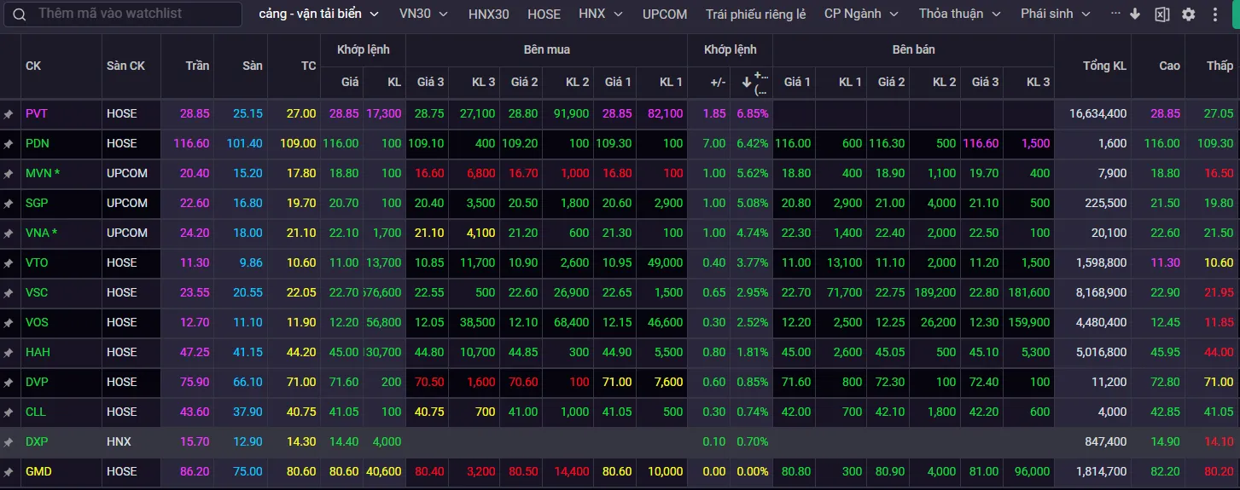Click the download arrow icon

point(1134,14)
